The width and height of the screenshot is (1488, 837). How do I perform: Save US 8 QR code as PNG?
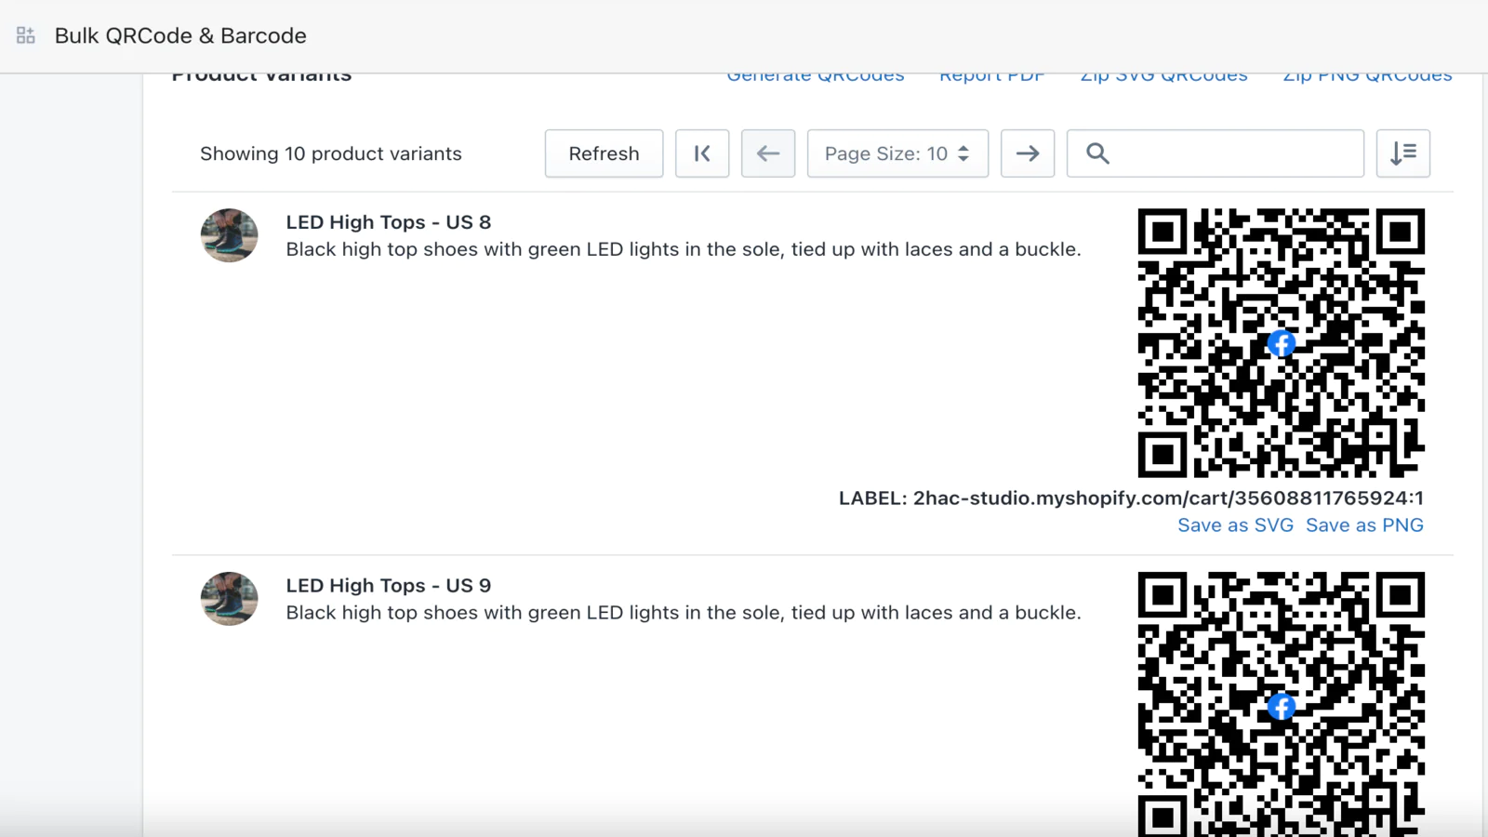1364,525
